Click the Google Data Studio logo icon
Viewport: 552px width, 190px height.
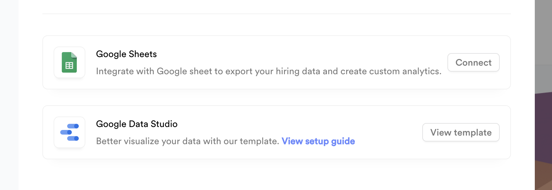click(69, 132)
